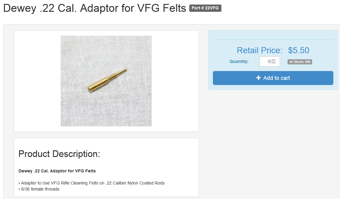Click the hollow base end of the adaptor
The width and height of the screenshot is (340, 199).
(x=90, y=89)
